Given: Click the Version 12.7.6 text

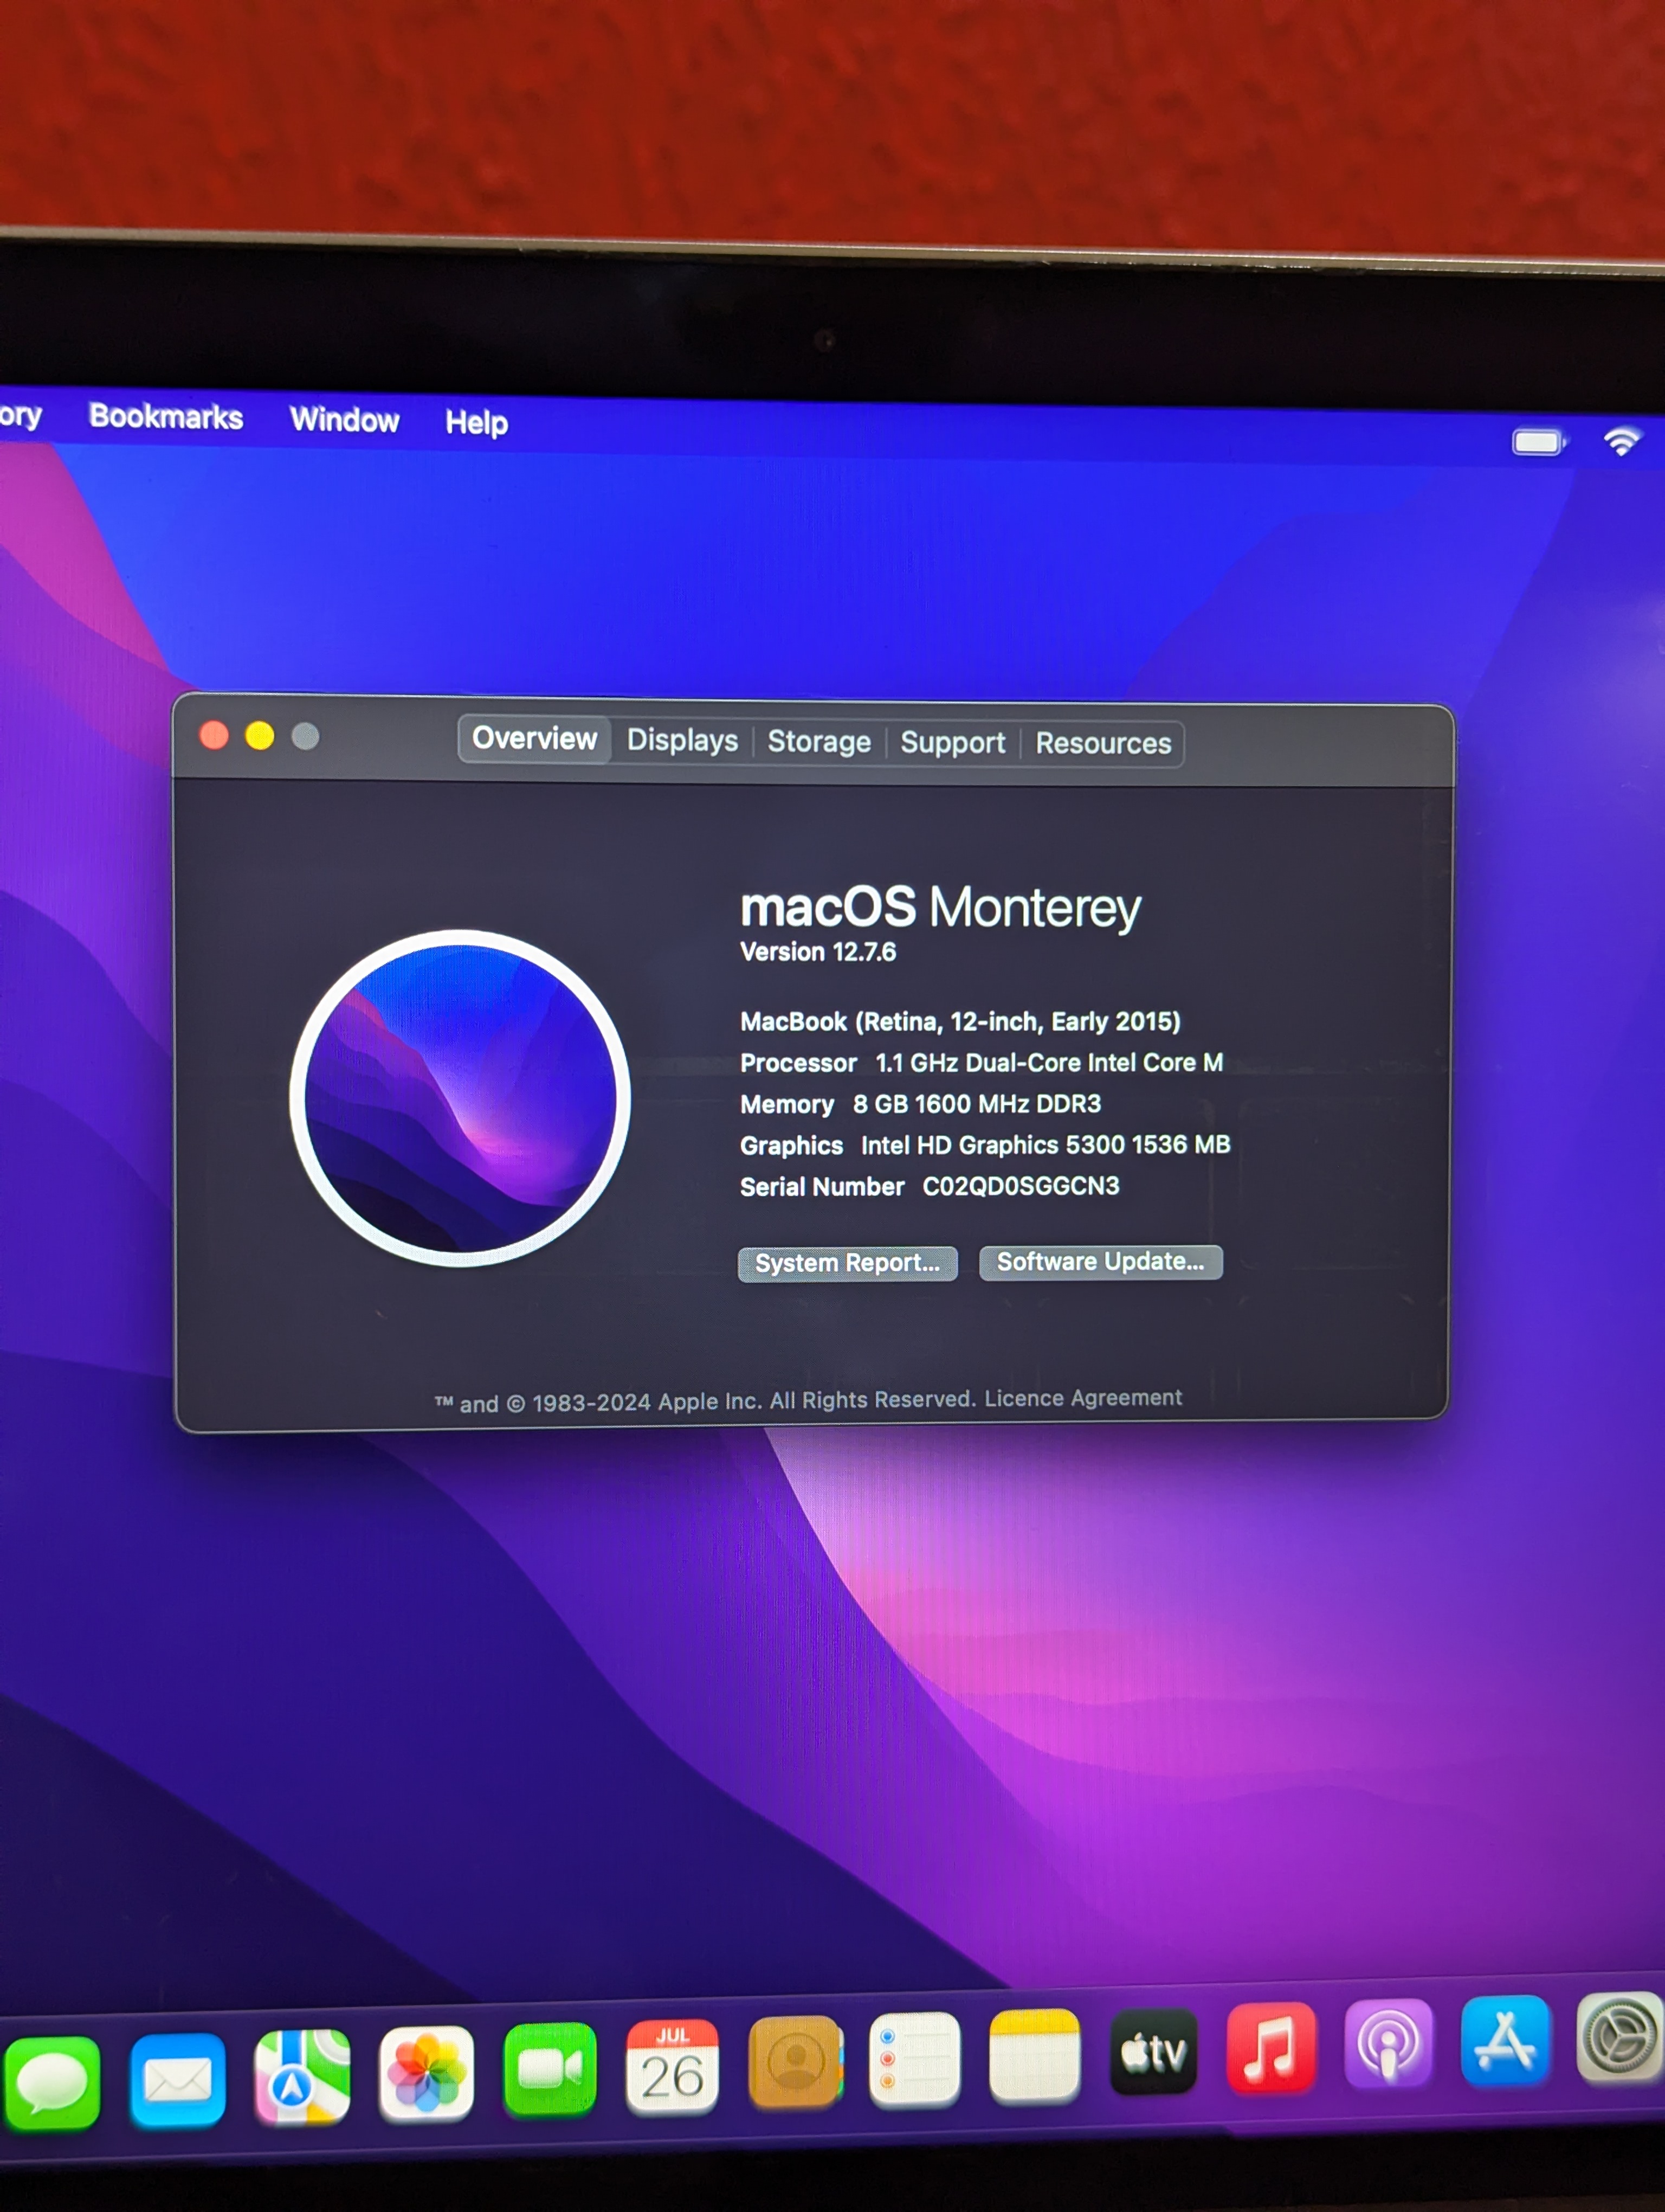Looking at the screenshot, I should 817,952.
